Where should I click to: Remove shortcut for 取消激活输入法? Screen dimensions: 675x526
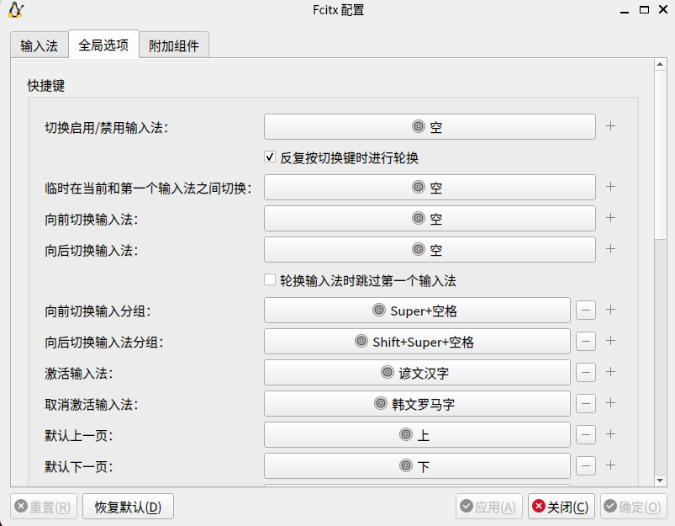pos(586,403)
